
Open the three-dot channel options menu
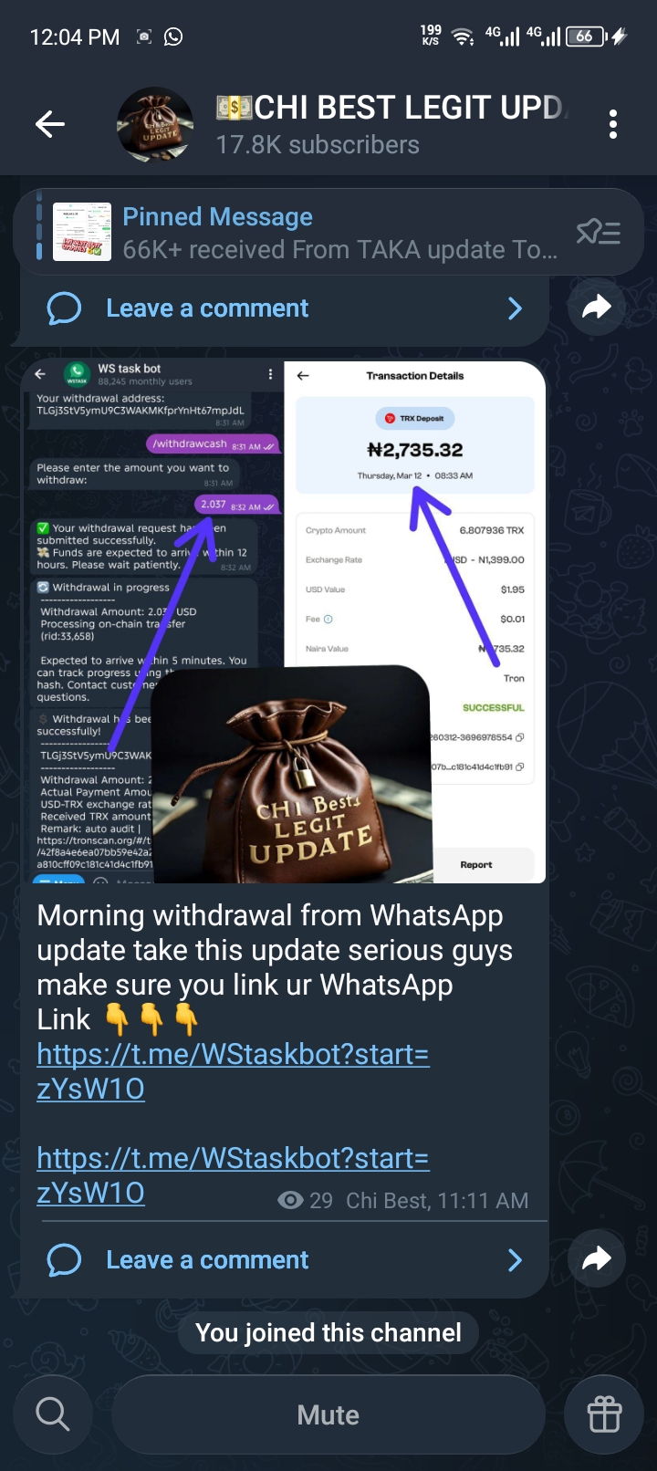[613, 124]
